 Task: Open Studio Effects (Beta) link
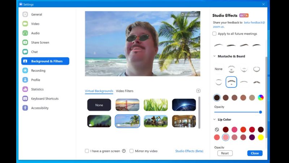click(x=189, y=151)
